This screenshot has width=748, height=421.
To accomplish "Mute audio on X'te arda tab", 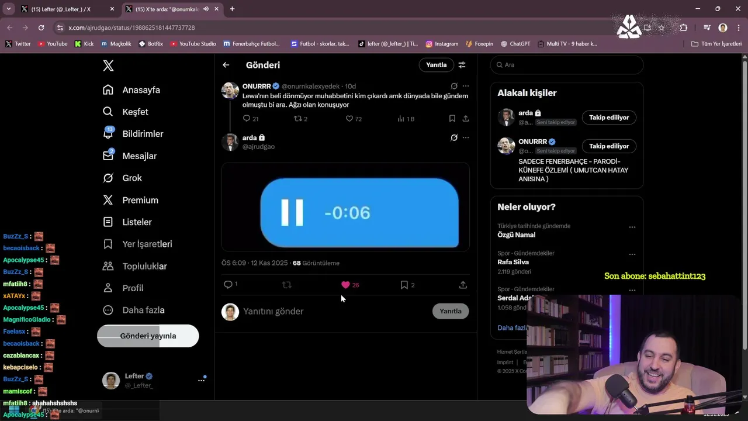I will [206, 9].
